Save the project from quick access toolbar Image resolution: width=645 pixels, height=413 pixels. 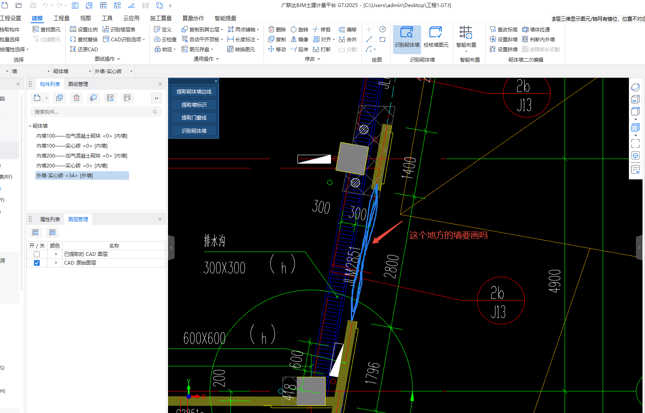(33, 5)
